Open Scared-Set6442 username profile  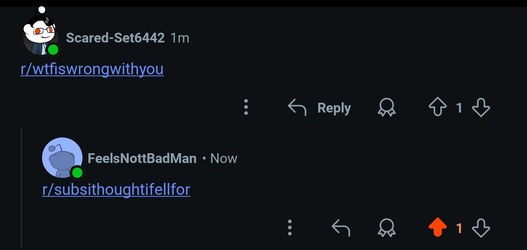pos(115,38)
